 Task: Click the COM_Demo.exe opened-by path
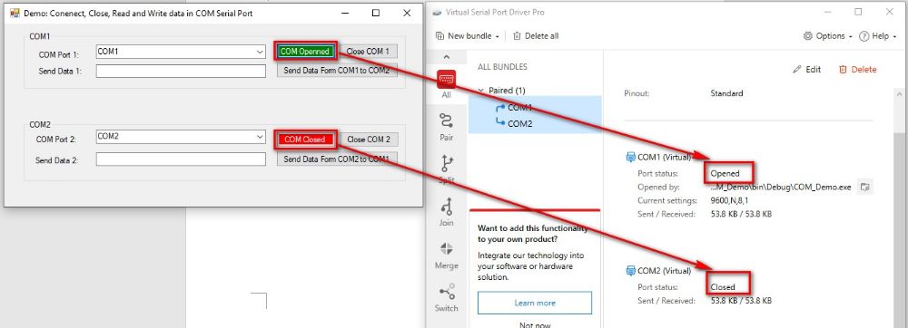click(x=781, y=187)
